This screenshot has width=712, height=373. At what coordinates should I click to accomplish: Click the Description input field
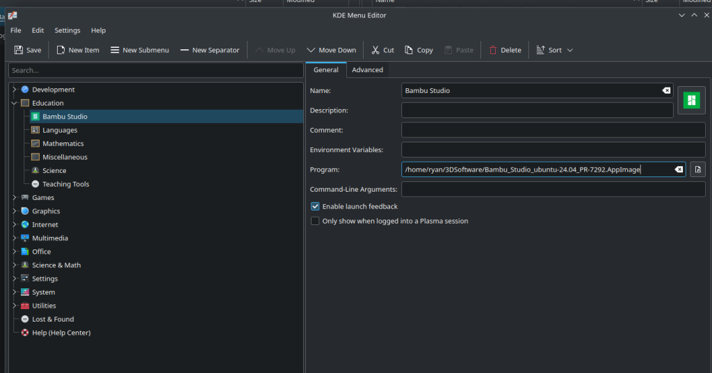pos(537,110)
